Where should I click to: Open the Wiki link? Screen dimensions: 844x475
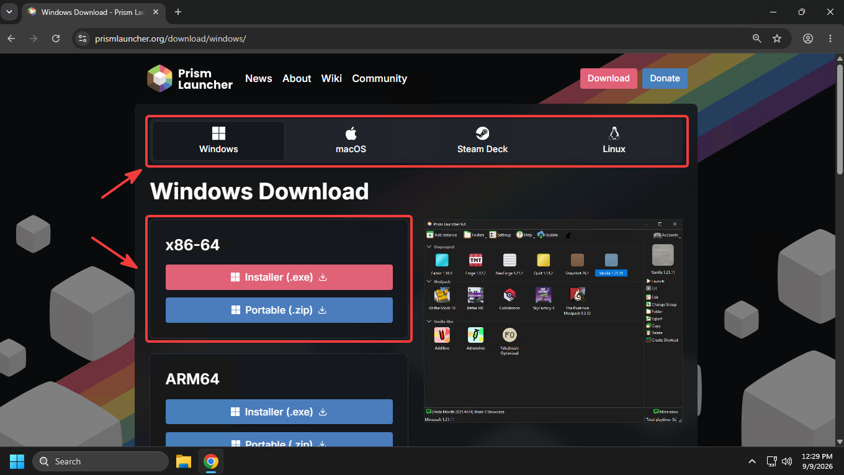click(x=331, y=78)
